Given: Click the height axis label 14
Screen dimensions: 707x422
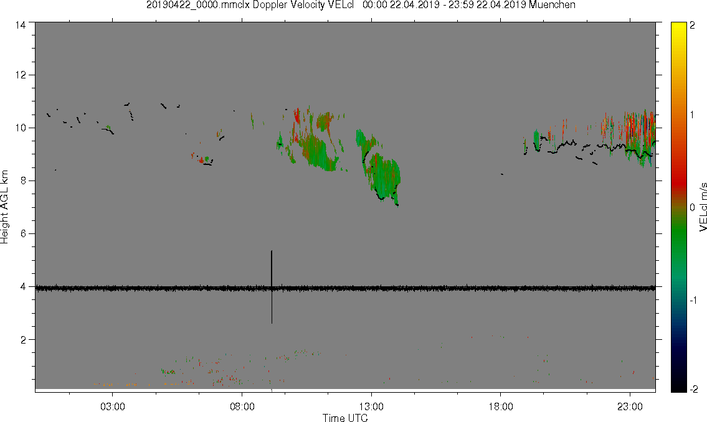Looking at the screenshot, I should pyautogui.click(x=21, y=25).
